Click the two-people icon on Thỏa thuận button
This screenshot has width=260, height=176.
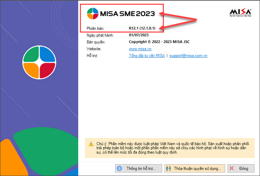169,168
